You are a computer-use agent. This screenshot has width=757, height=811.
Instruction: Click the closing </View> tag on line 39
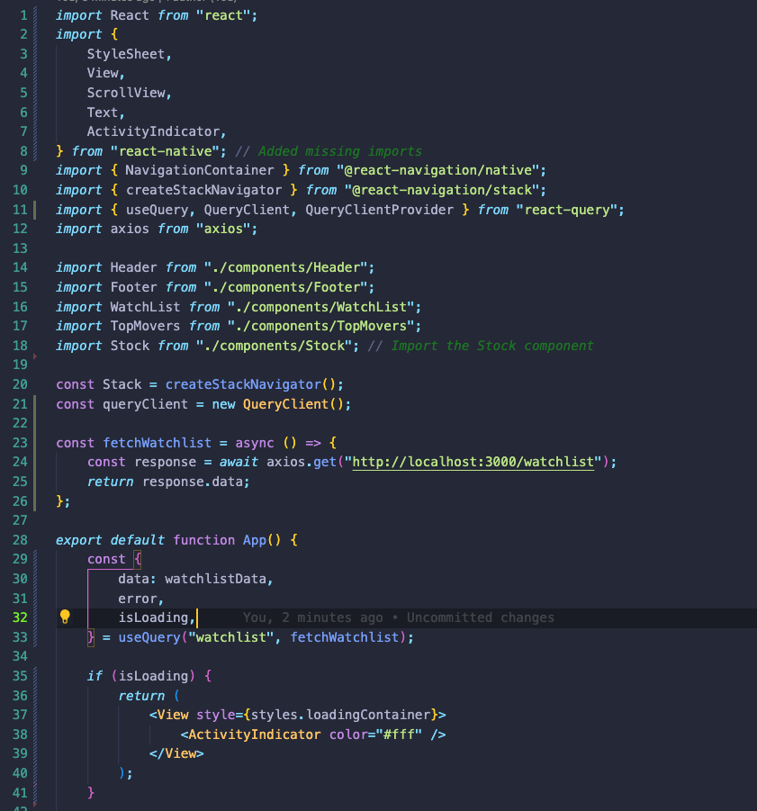point(176,753)
